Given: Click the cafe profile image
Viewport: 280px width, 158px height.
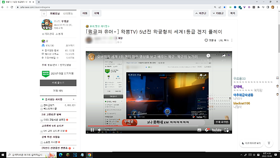Looking at the screenshot, I should coord(47,25).
